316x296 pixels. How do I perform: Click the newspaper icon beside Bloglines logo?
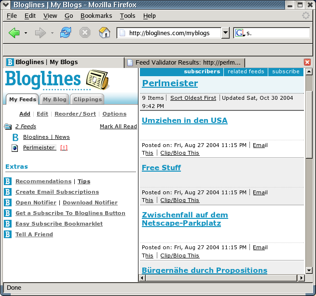click(98, 80)
